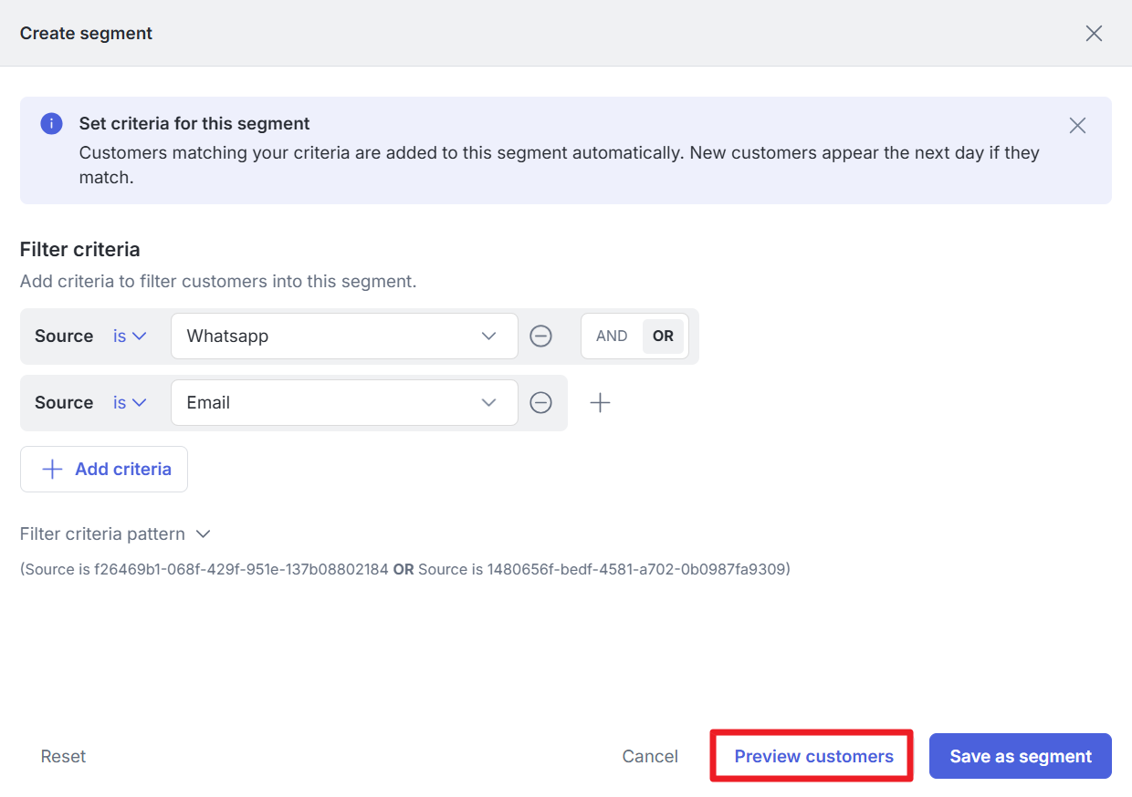Remove the Whatsapp source criterion
Viewport: 1132px width, 797px height.
click(x=541, y=336)
